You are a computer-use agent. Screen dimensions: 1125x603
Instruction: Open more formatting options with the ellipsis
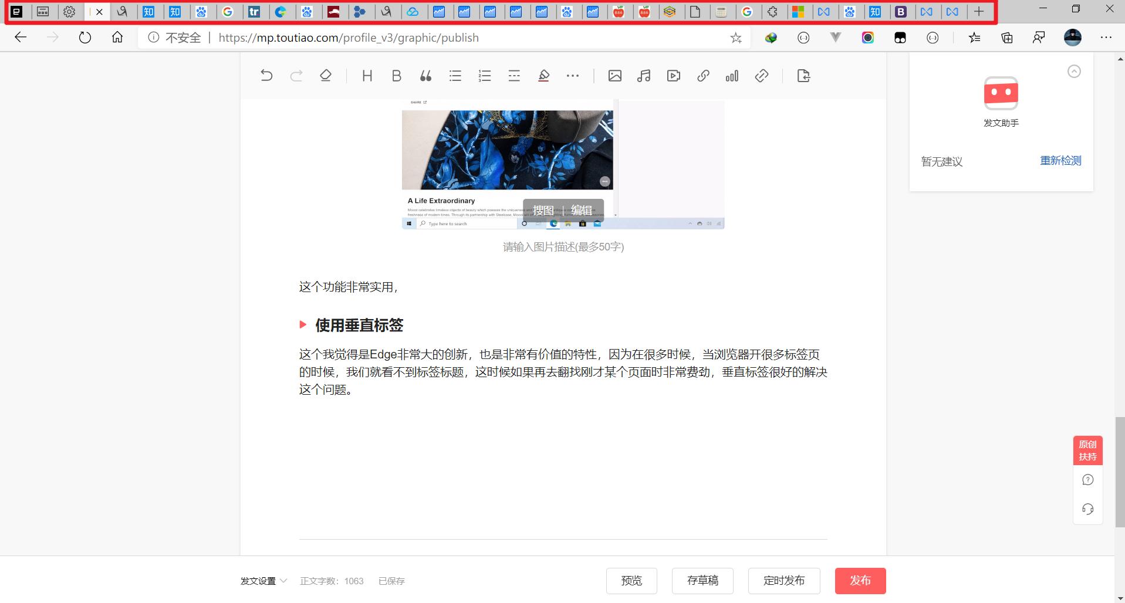pos(573,75)
